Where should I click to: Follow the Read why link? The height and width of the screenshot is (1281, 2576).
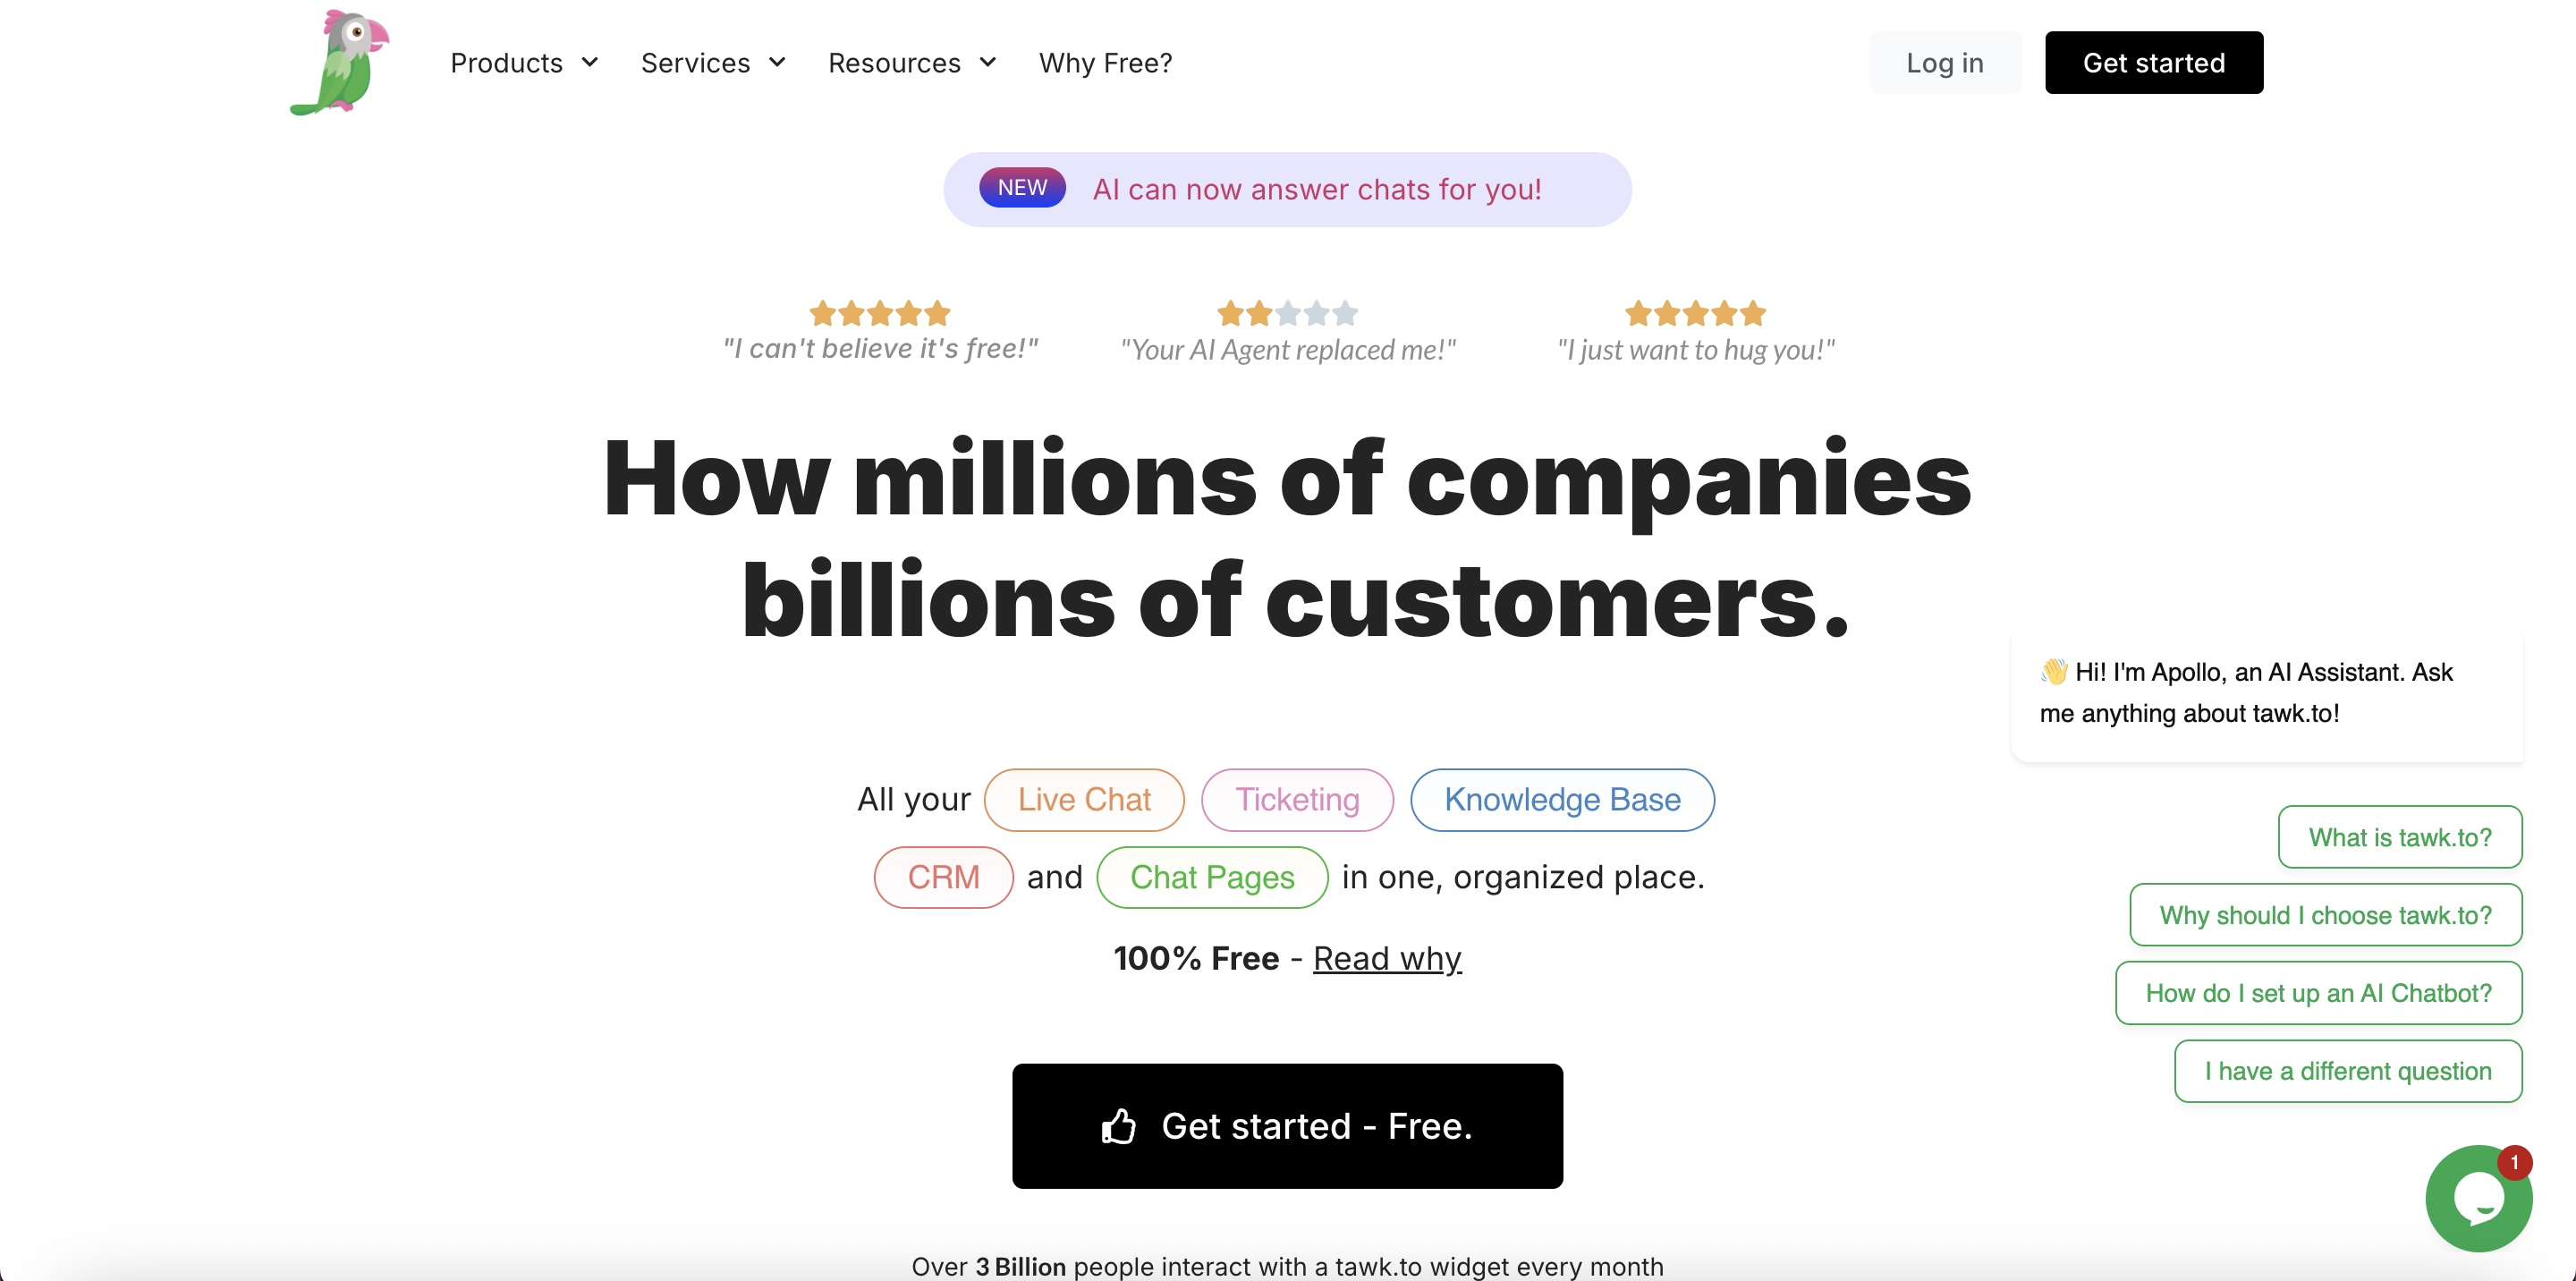click(x=1386, y=958)
